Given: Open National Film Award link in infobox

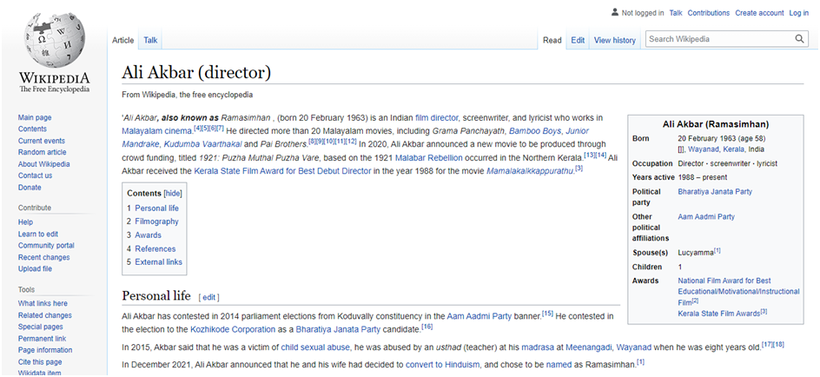Looking at the screenshot, I should click(738, 291).
